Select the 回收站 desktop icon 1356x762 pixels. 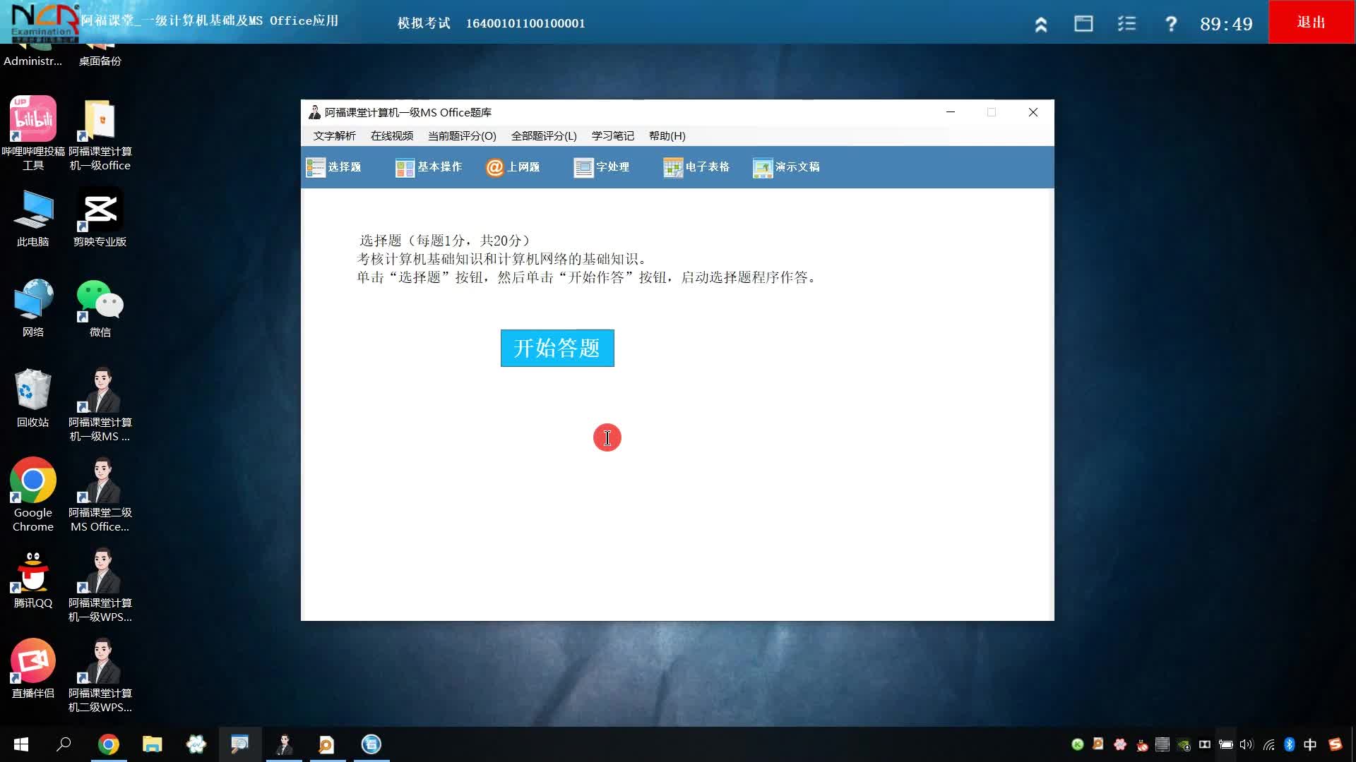pyautogui.click(x=33, y=399)
